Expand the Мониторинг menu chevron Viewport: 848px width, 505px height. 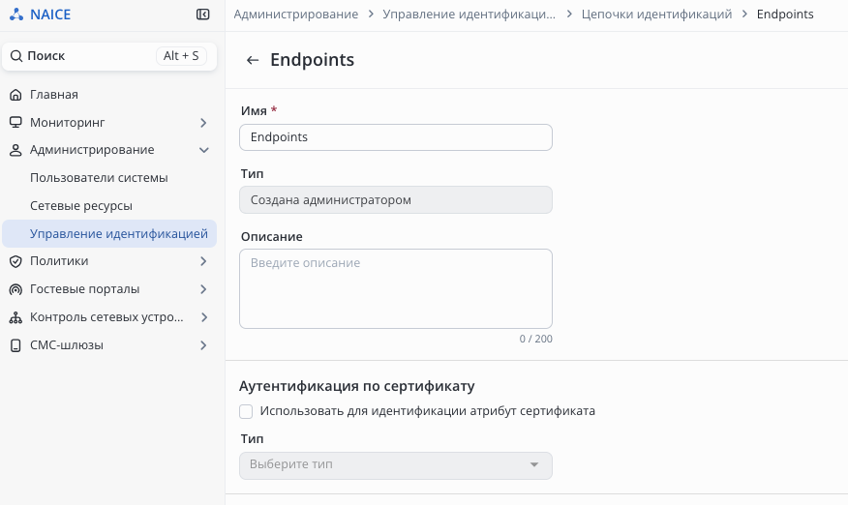[203, 123]
